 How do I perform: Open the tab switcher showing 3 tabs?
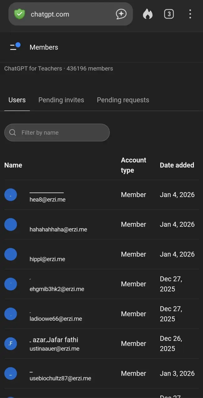click(169, 14)
